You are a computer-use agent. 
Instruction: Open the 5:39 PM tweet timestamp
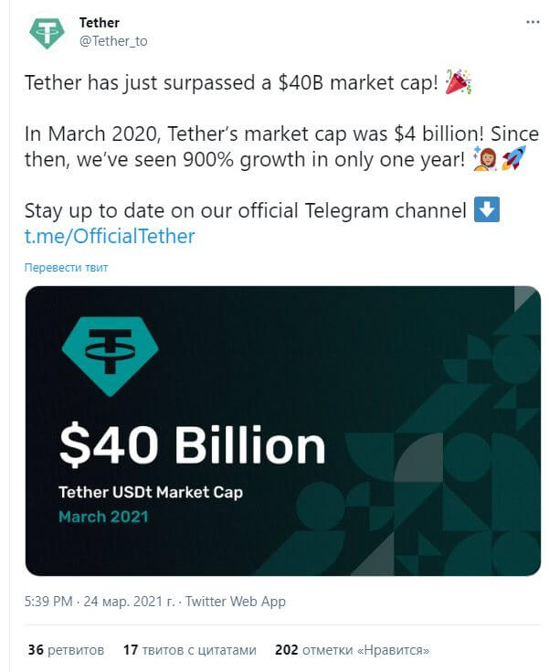click(x=48, y=602)
